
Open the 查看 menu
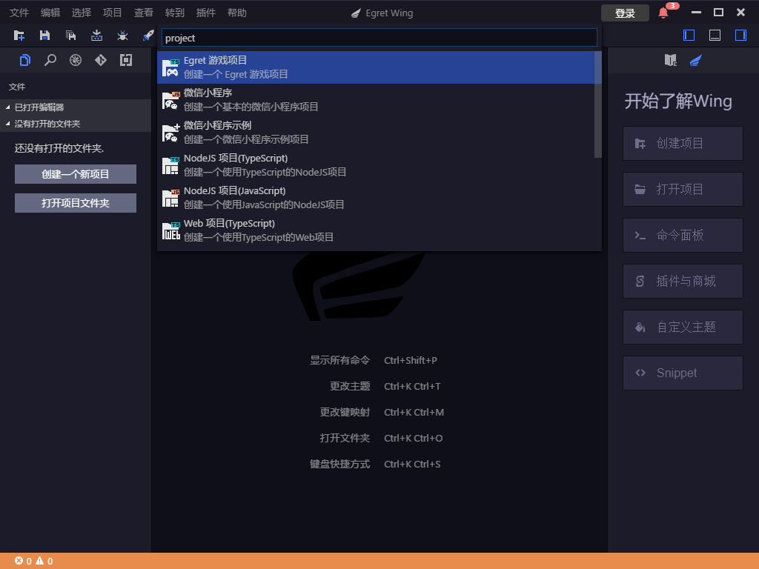pyautogui.click(x=143, y=13)
